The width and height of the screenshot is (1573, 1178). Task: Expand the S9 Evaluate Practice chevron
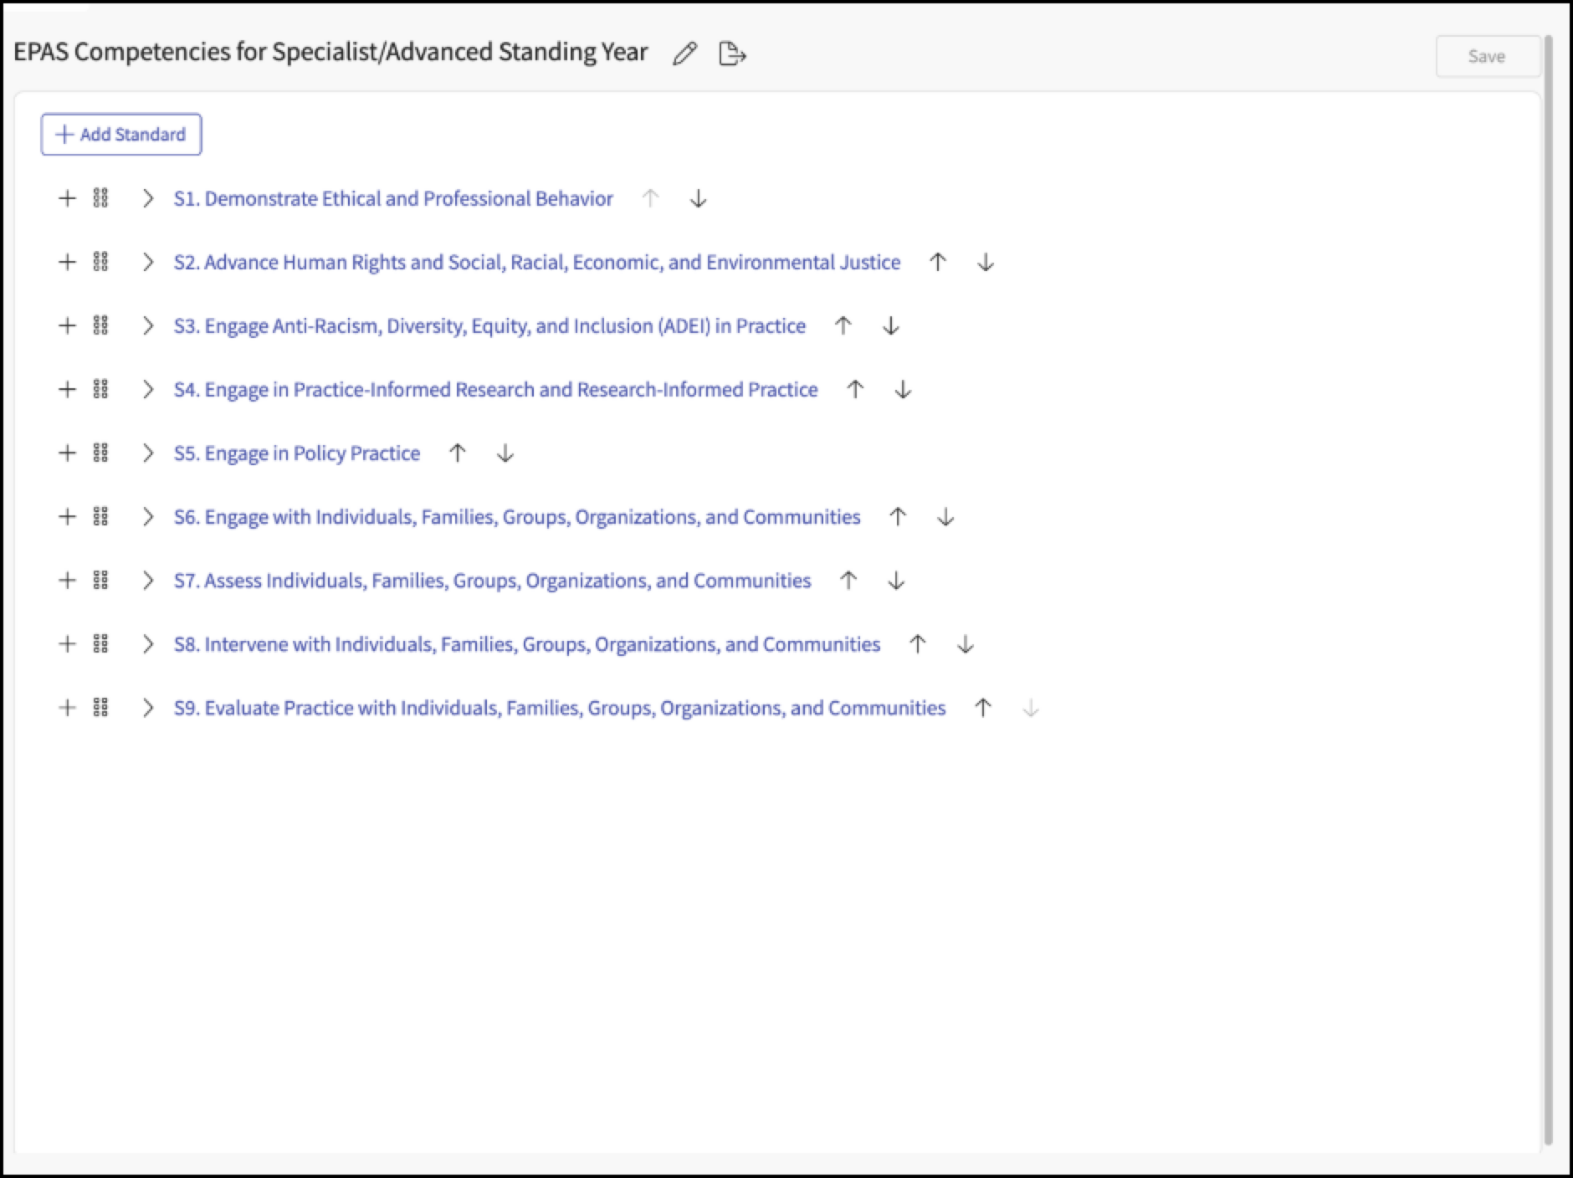pos(148,708)
